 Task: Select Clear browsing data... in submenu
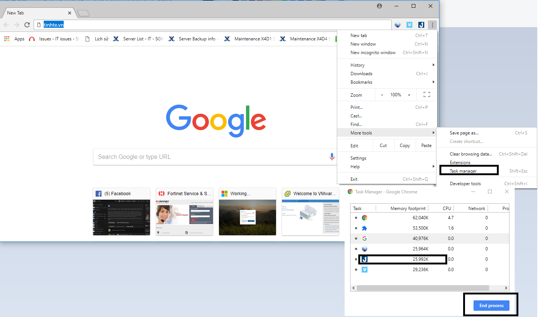click(486, 154)
